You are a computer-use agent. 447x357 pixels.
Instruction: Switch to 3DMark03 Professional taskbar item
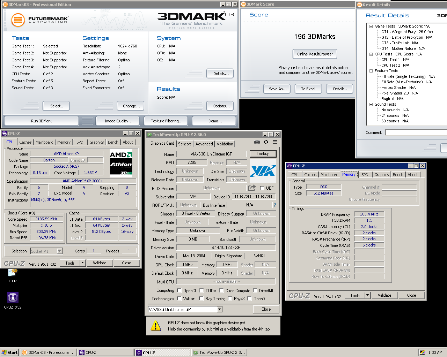[x=49, y=352]
